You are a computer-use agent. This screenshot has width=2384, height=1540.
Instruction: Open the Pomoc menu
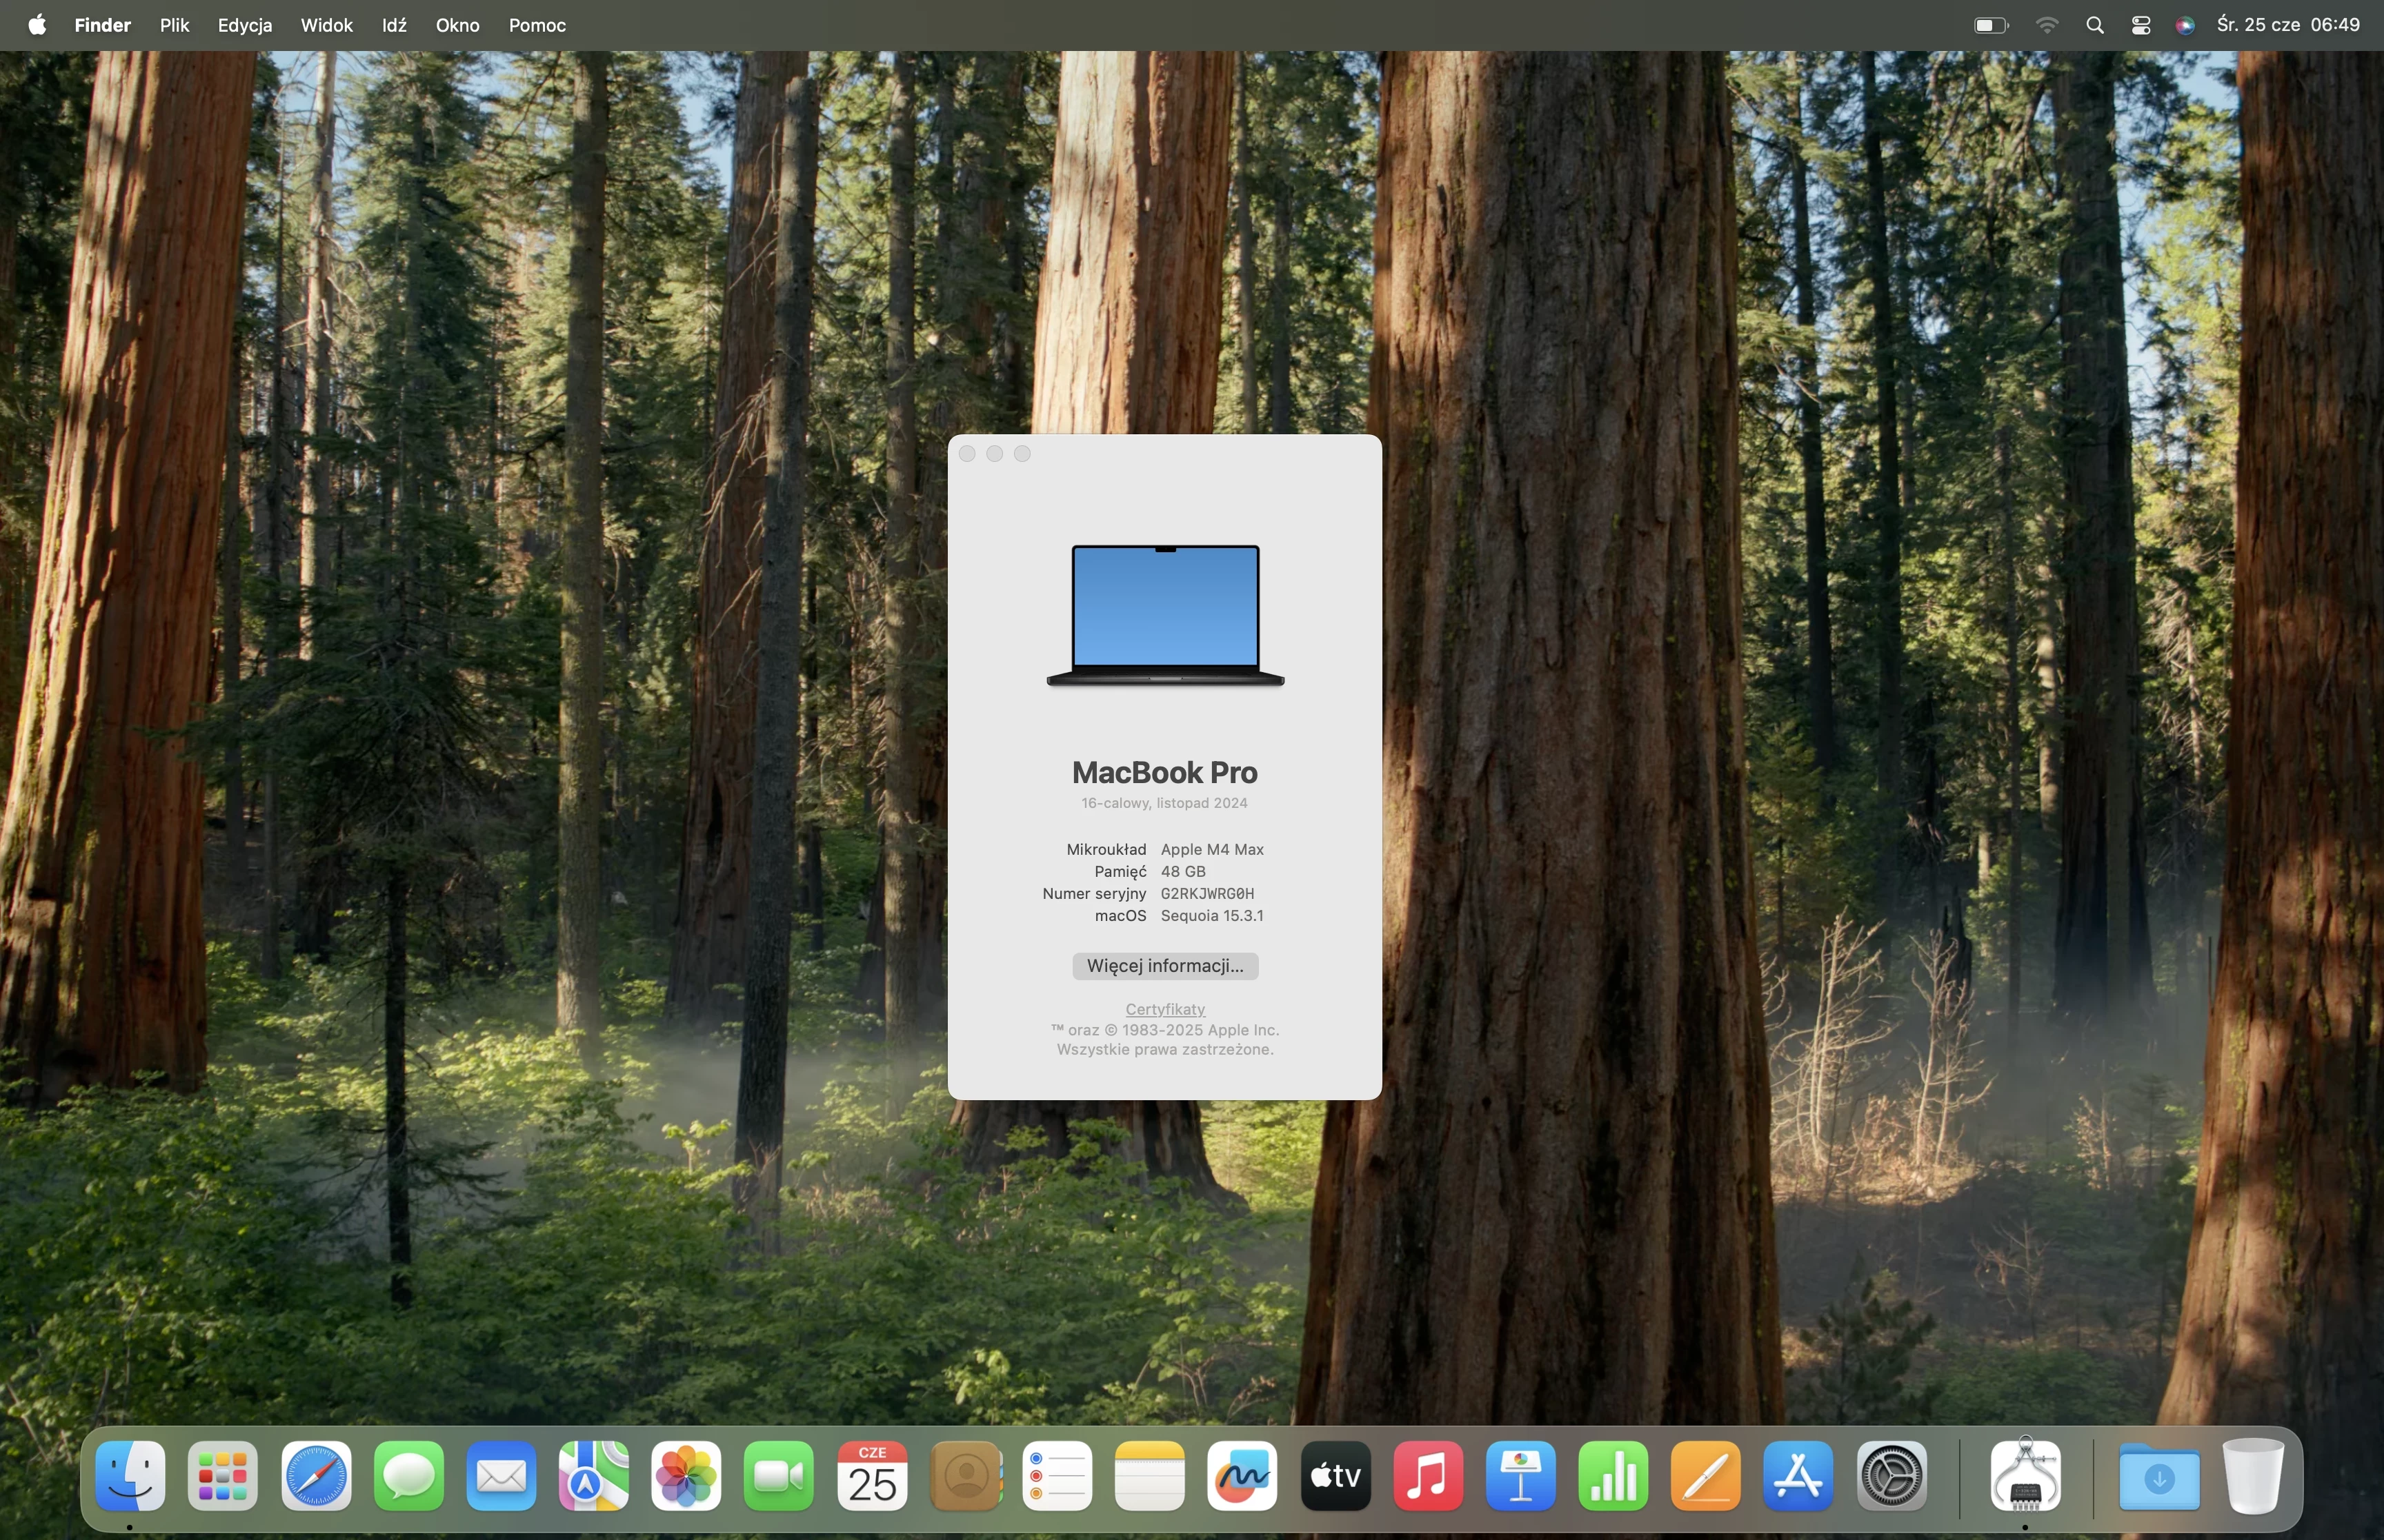tap(537, 25)
